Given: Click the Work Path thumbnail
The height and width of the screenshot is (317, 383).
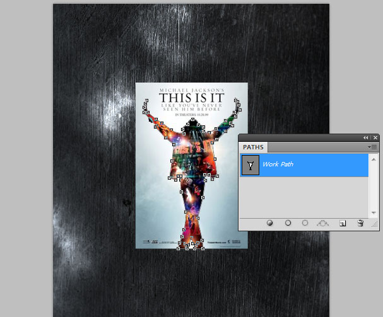Looking at the screenshot, I should pyautogui.click(x=250, y=165).
